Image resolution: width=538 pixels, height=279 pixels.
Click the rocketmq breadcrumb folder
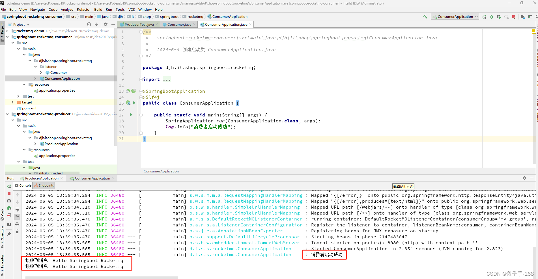click(193, 16)
